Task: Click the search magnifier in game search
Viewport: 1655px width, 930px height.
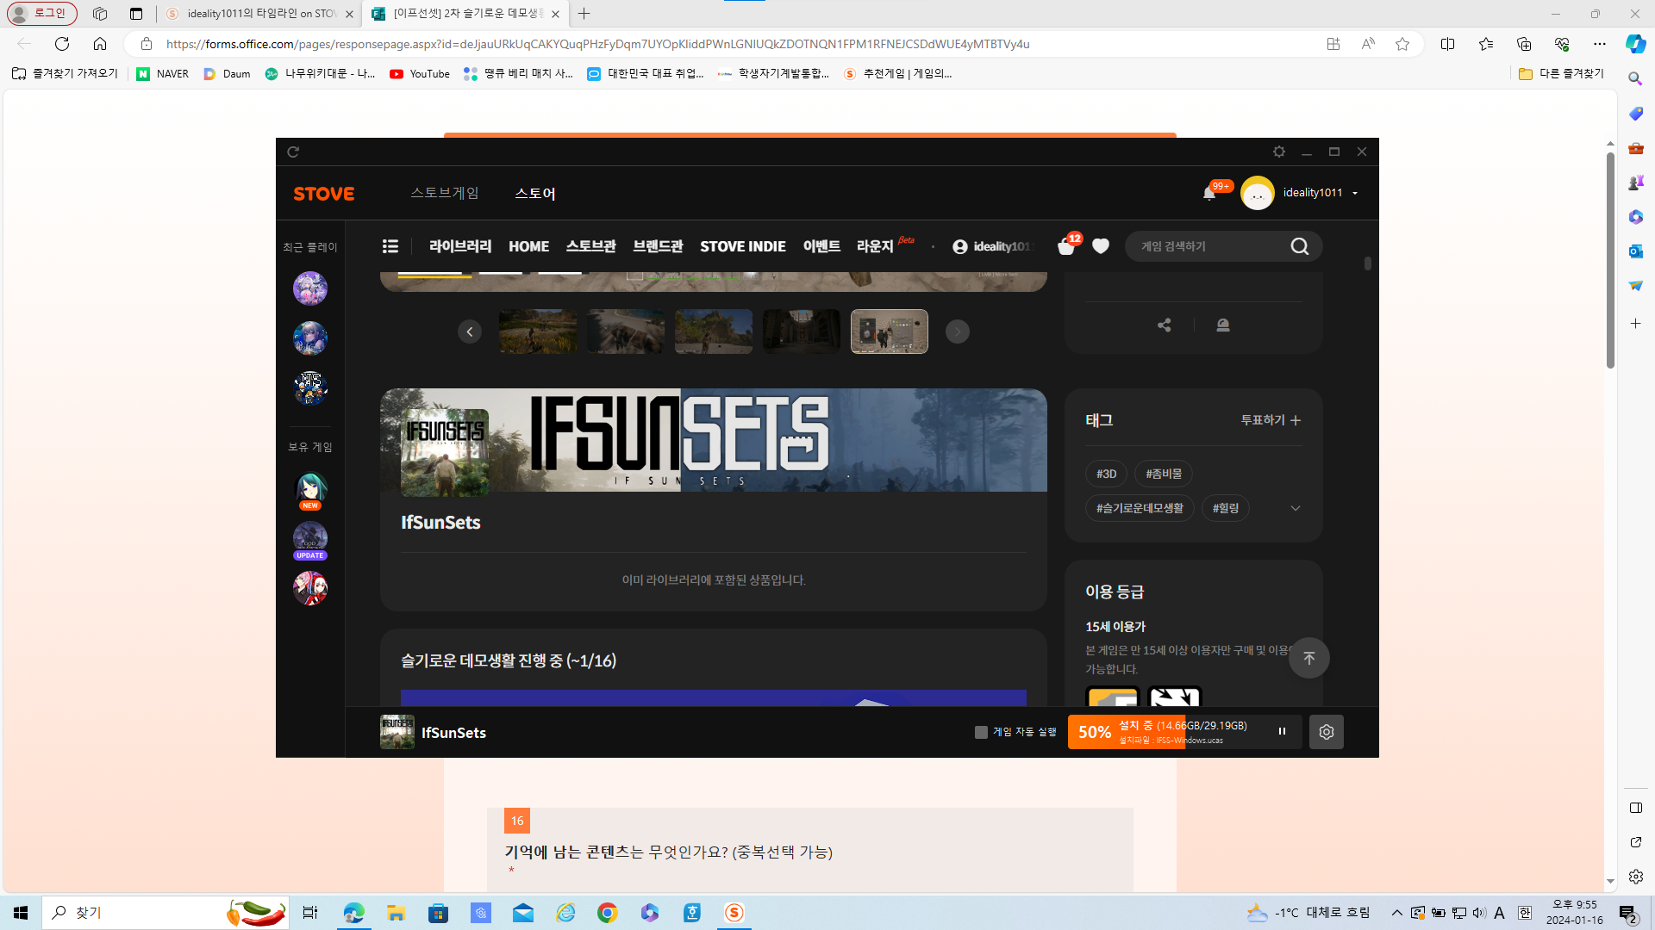Action: (x=1300, y=246)
